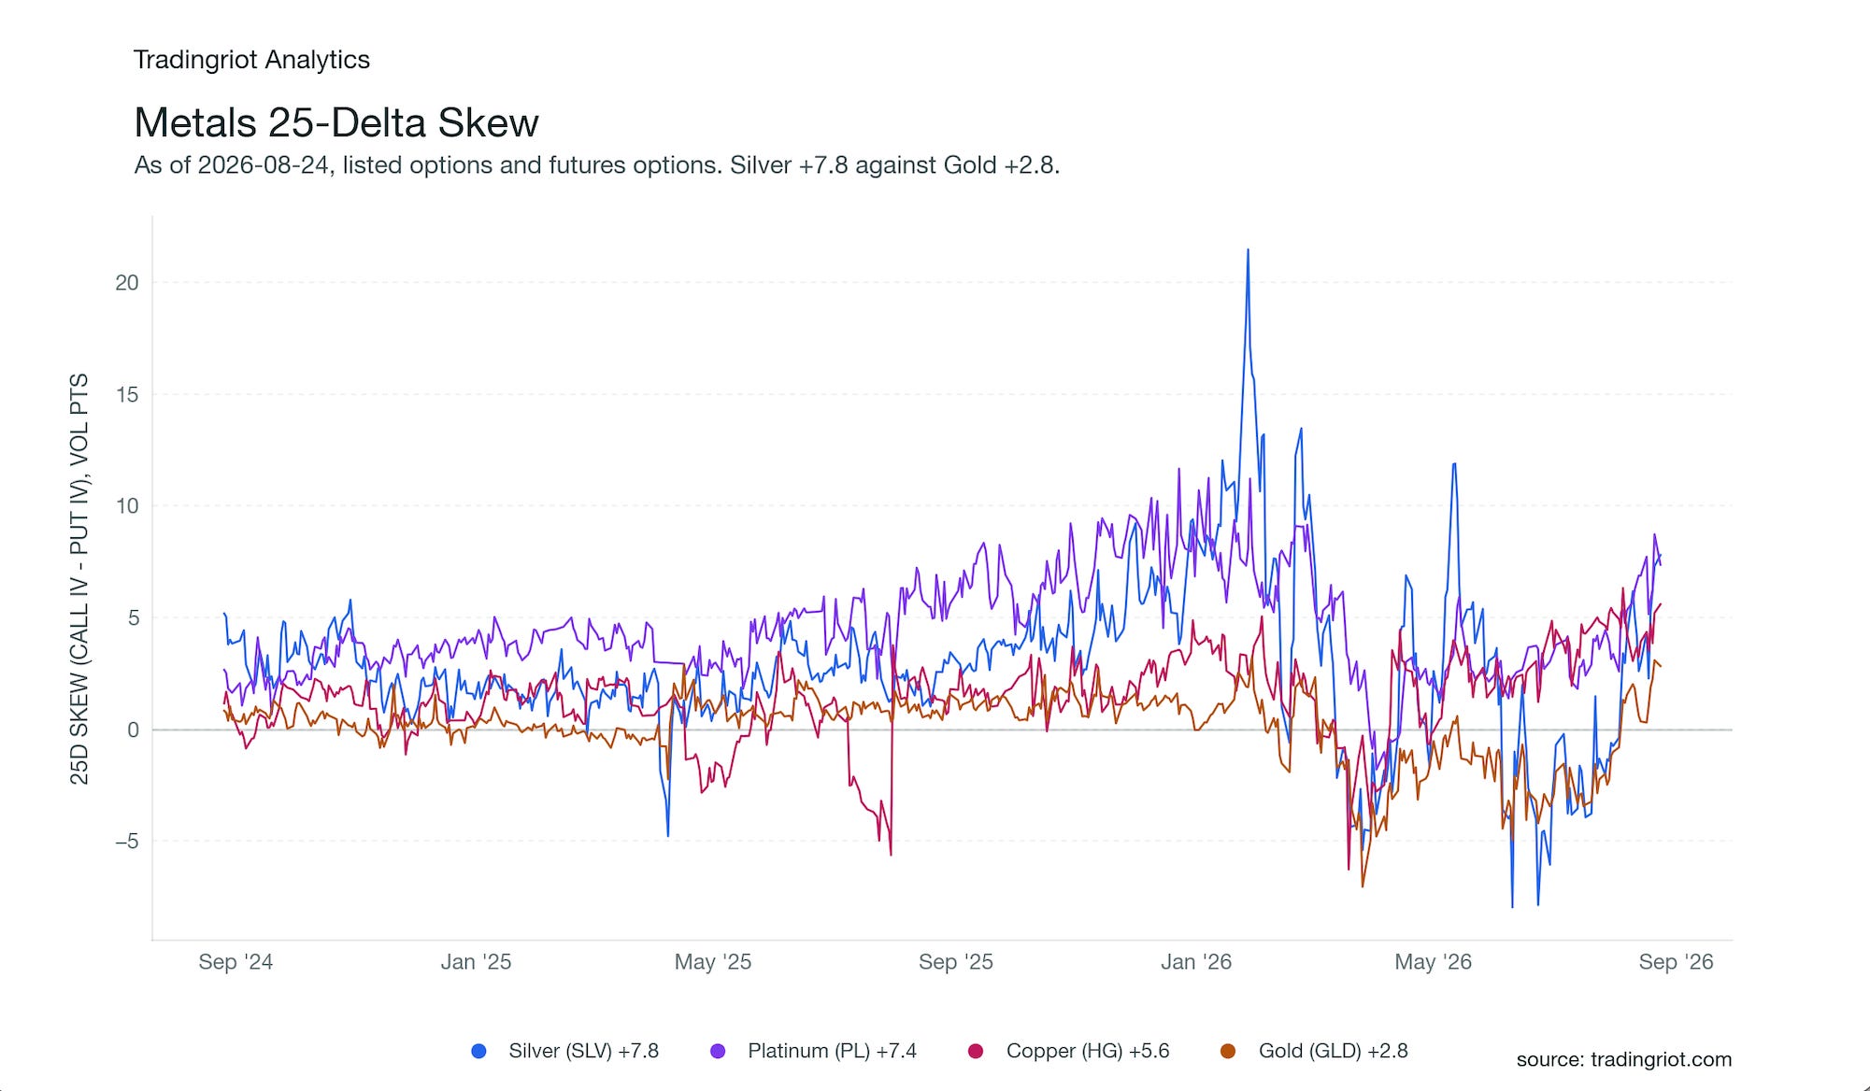
Task: Click the crimson Copper legend dot
Action: pos(976,1051)
